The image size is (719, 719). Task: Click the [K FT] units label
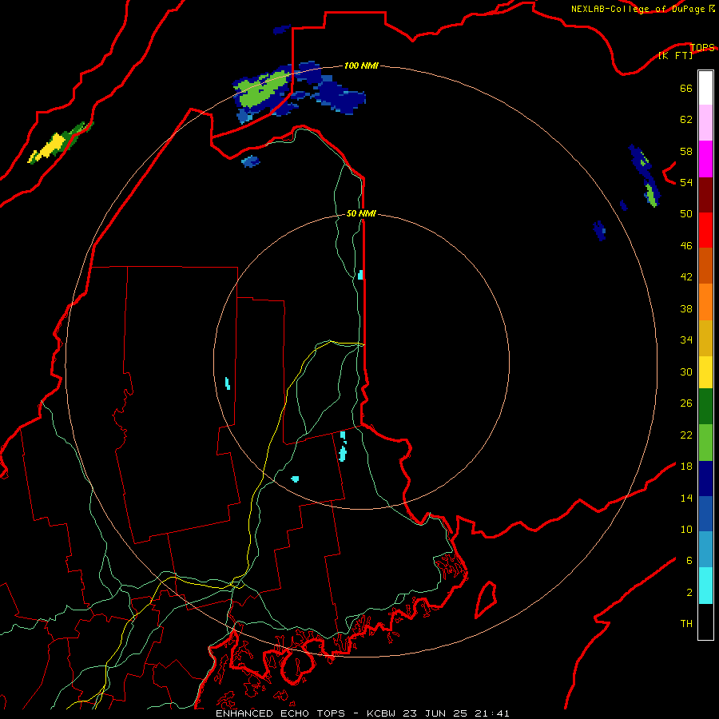point(675,56)
